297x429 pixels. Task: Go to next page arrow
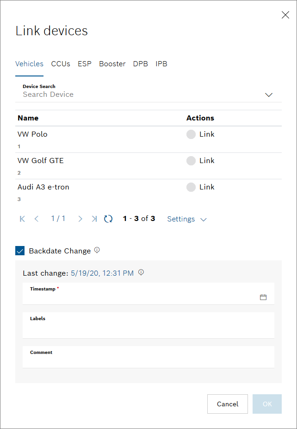80,219
